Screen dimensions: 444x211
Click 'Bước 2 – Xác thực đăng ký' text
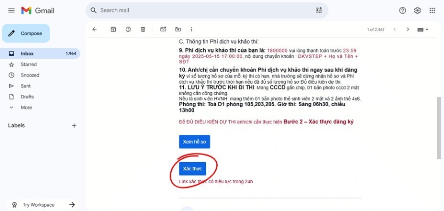(319, 122)
